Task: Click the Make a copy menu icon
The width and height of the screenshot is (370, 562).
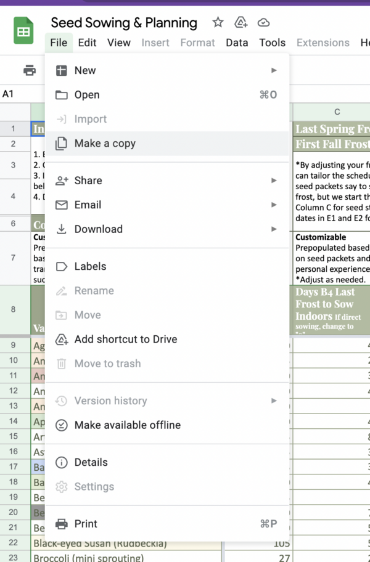Action: point(62,144)
